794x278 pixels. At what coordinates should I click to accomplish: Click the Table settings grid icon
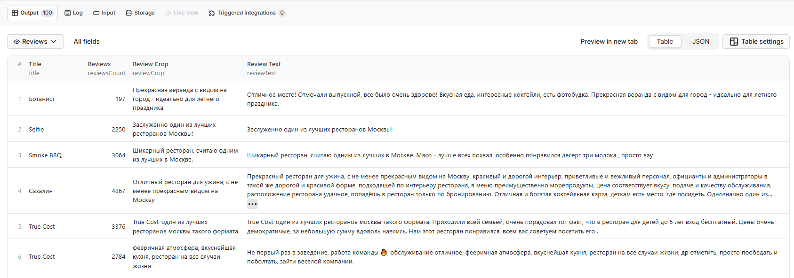(x=734, y=41)
